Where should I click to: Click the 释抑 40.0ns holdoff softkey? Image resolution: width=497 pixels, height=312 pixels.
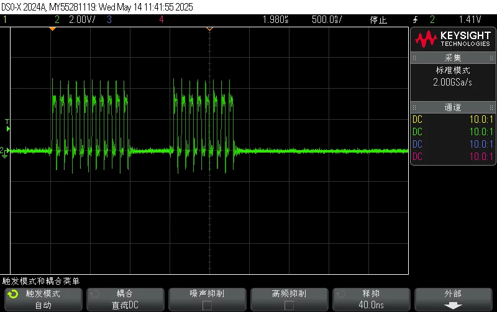371,300
